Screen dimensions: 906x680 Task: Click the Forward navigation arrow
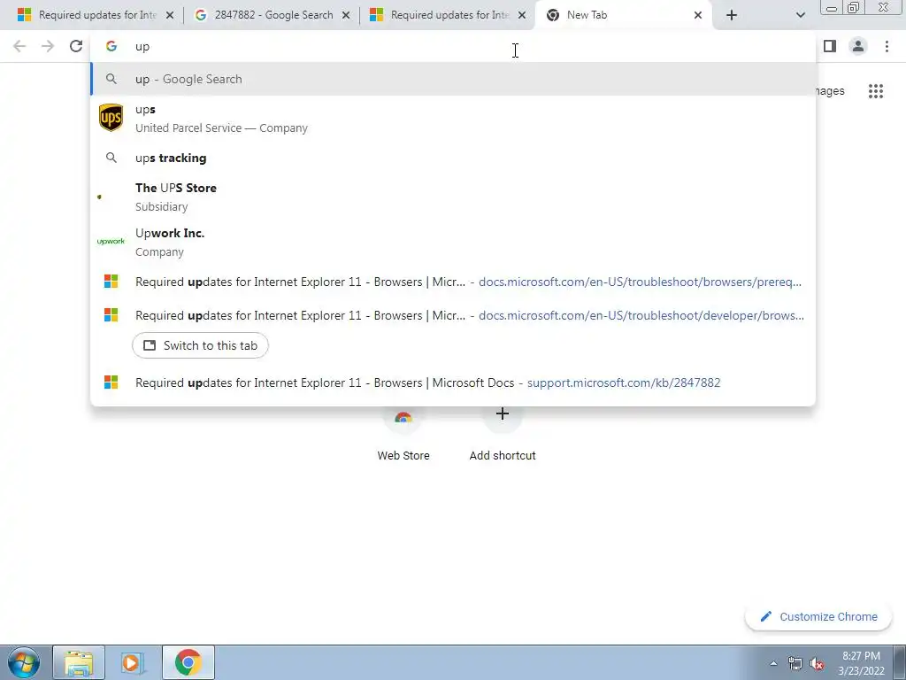click(x=48, y=46)
